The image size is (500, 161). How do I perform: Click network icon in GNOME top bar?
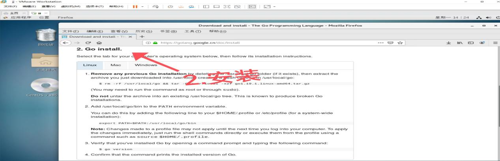click(480, 18)
